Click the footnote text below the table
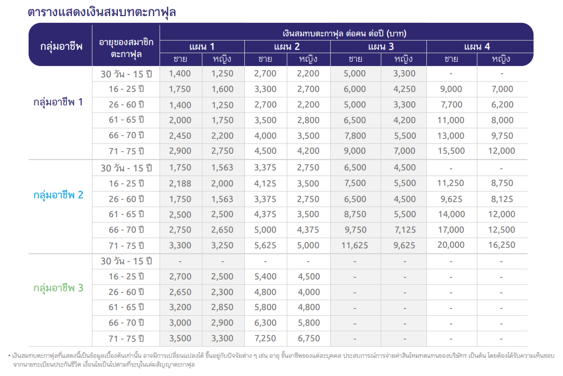Image resolution: width=563 pixels, height=376 pixels. [x=281, y=360]
